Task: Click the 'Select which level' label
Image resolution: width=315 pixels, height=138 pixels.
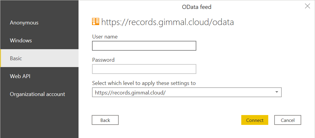Action: pos(144,83)
